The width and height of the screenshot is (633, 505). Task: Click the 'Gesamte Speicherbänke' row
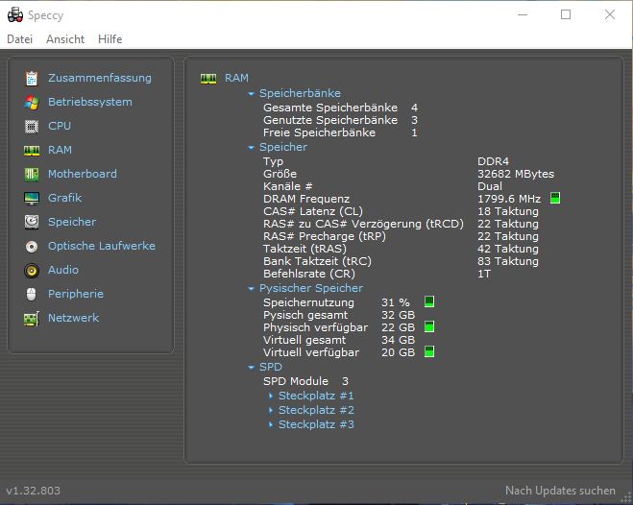pyautogui.click(x=340, y=108)
